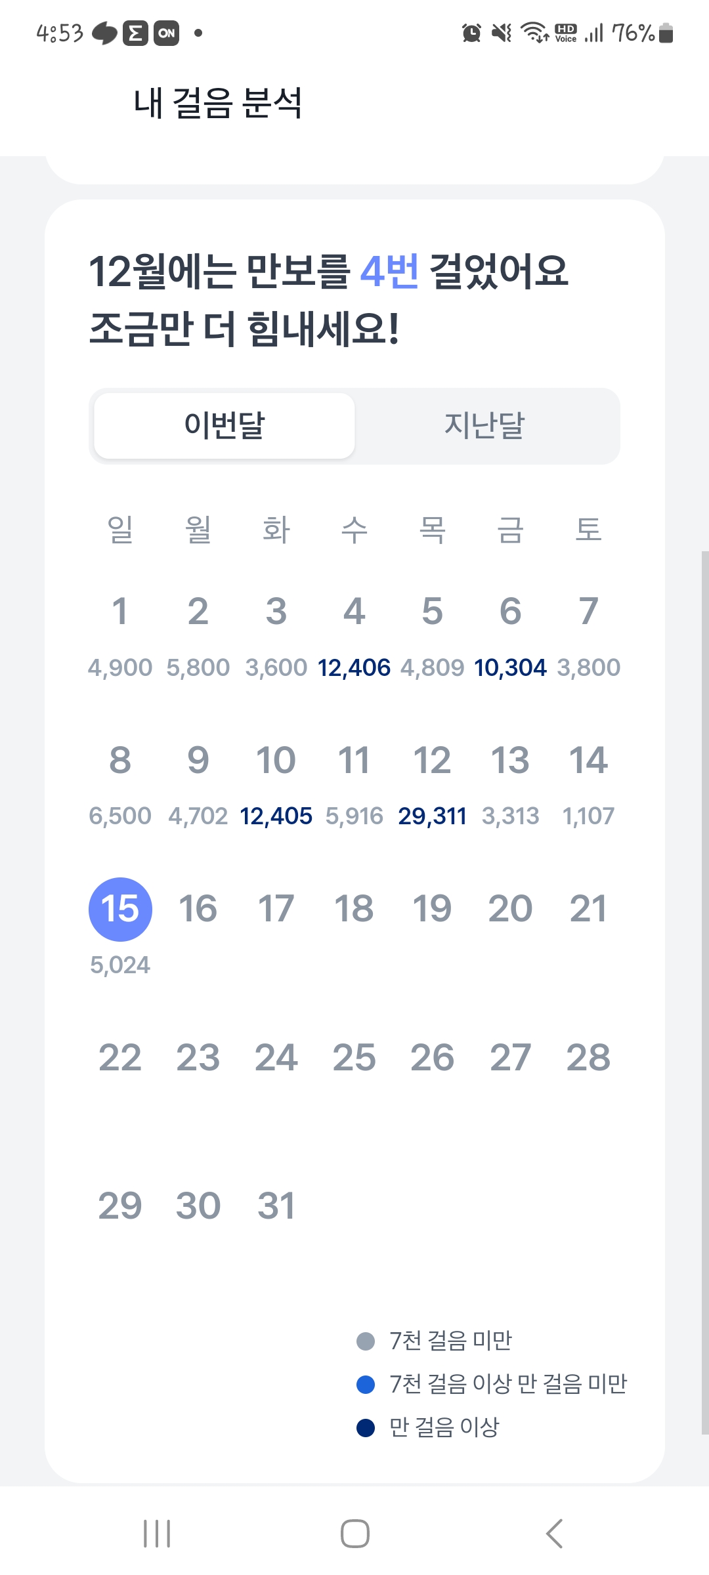Tap the ON notification icon
This screenshot has height=1575, width=709.
click(167, 33)
